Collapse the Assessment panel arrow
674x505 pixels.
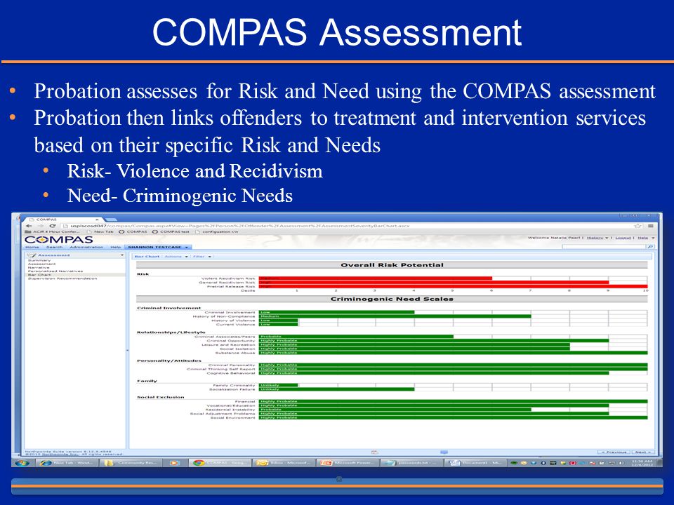pyautogui.click(x=122, y=255)
